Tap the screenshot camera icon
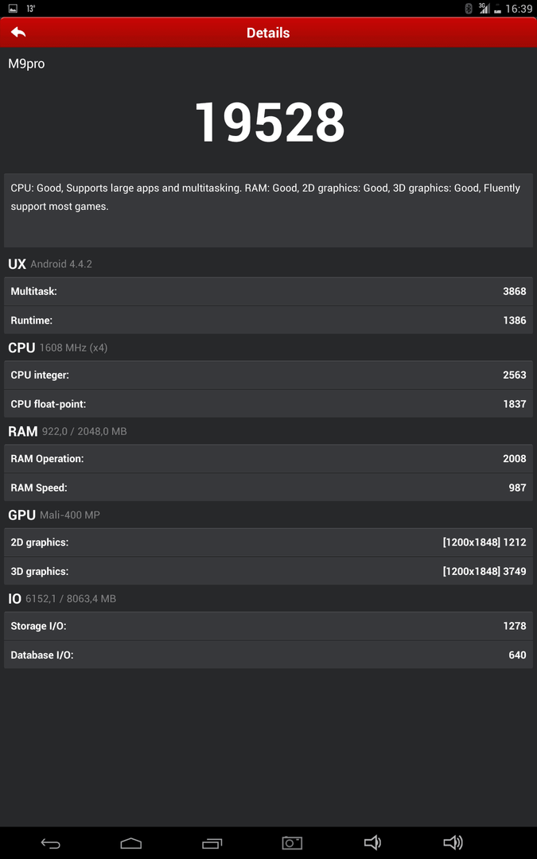Viewport: 537px width, 859px height. pos(292,842)
